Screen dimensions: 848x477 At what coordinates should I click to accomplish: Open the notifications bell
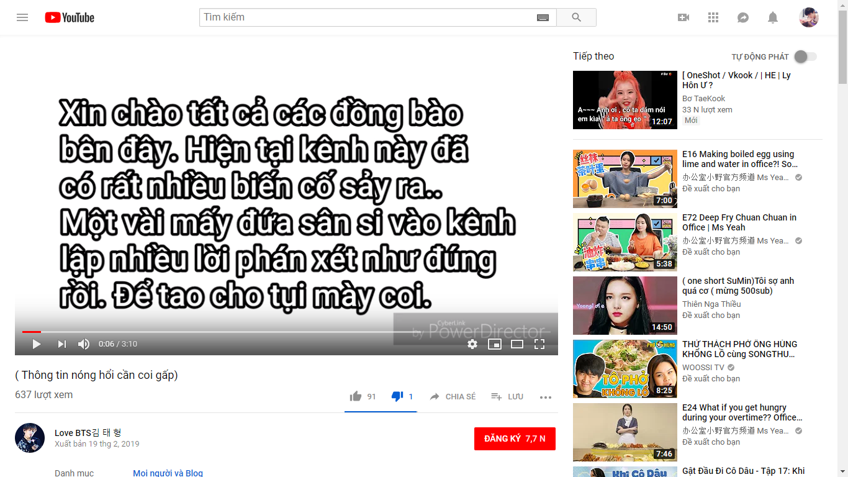click(x=773, y=17)
